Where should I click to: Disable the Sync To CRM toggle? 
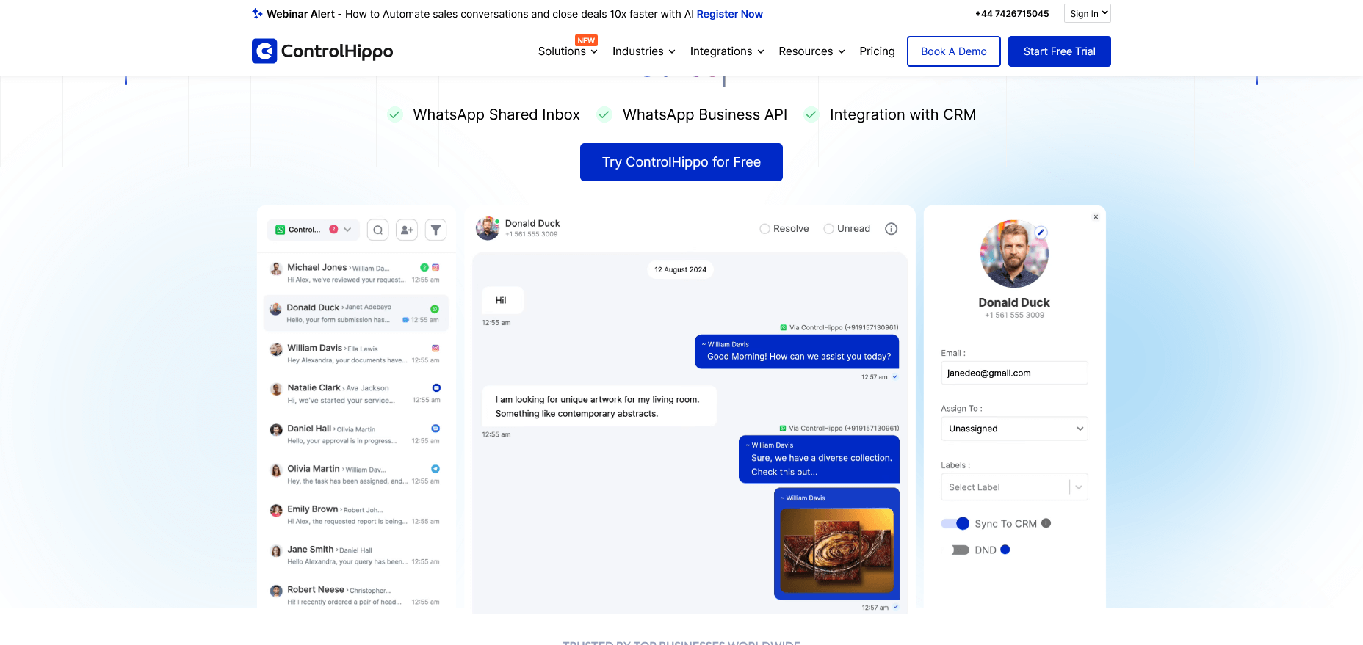955,523
